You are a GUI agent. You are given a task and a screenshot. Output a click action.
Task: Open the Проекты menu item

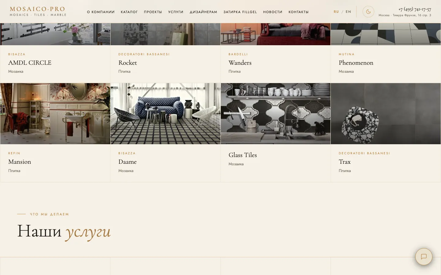(x=153, y=12)
